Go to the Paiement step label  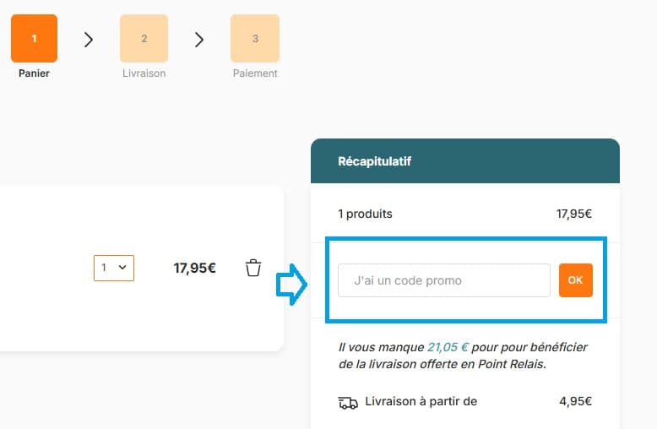click(255, 73)
